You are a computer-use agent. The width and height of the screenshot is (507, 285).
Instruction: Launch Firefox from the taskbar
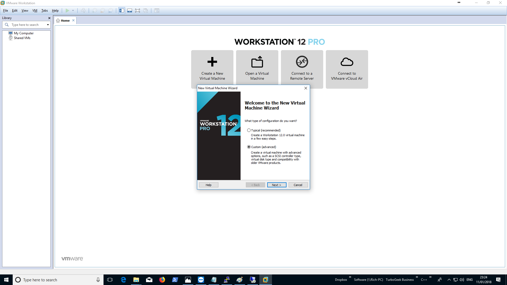click(x=162, y=280)
